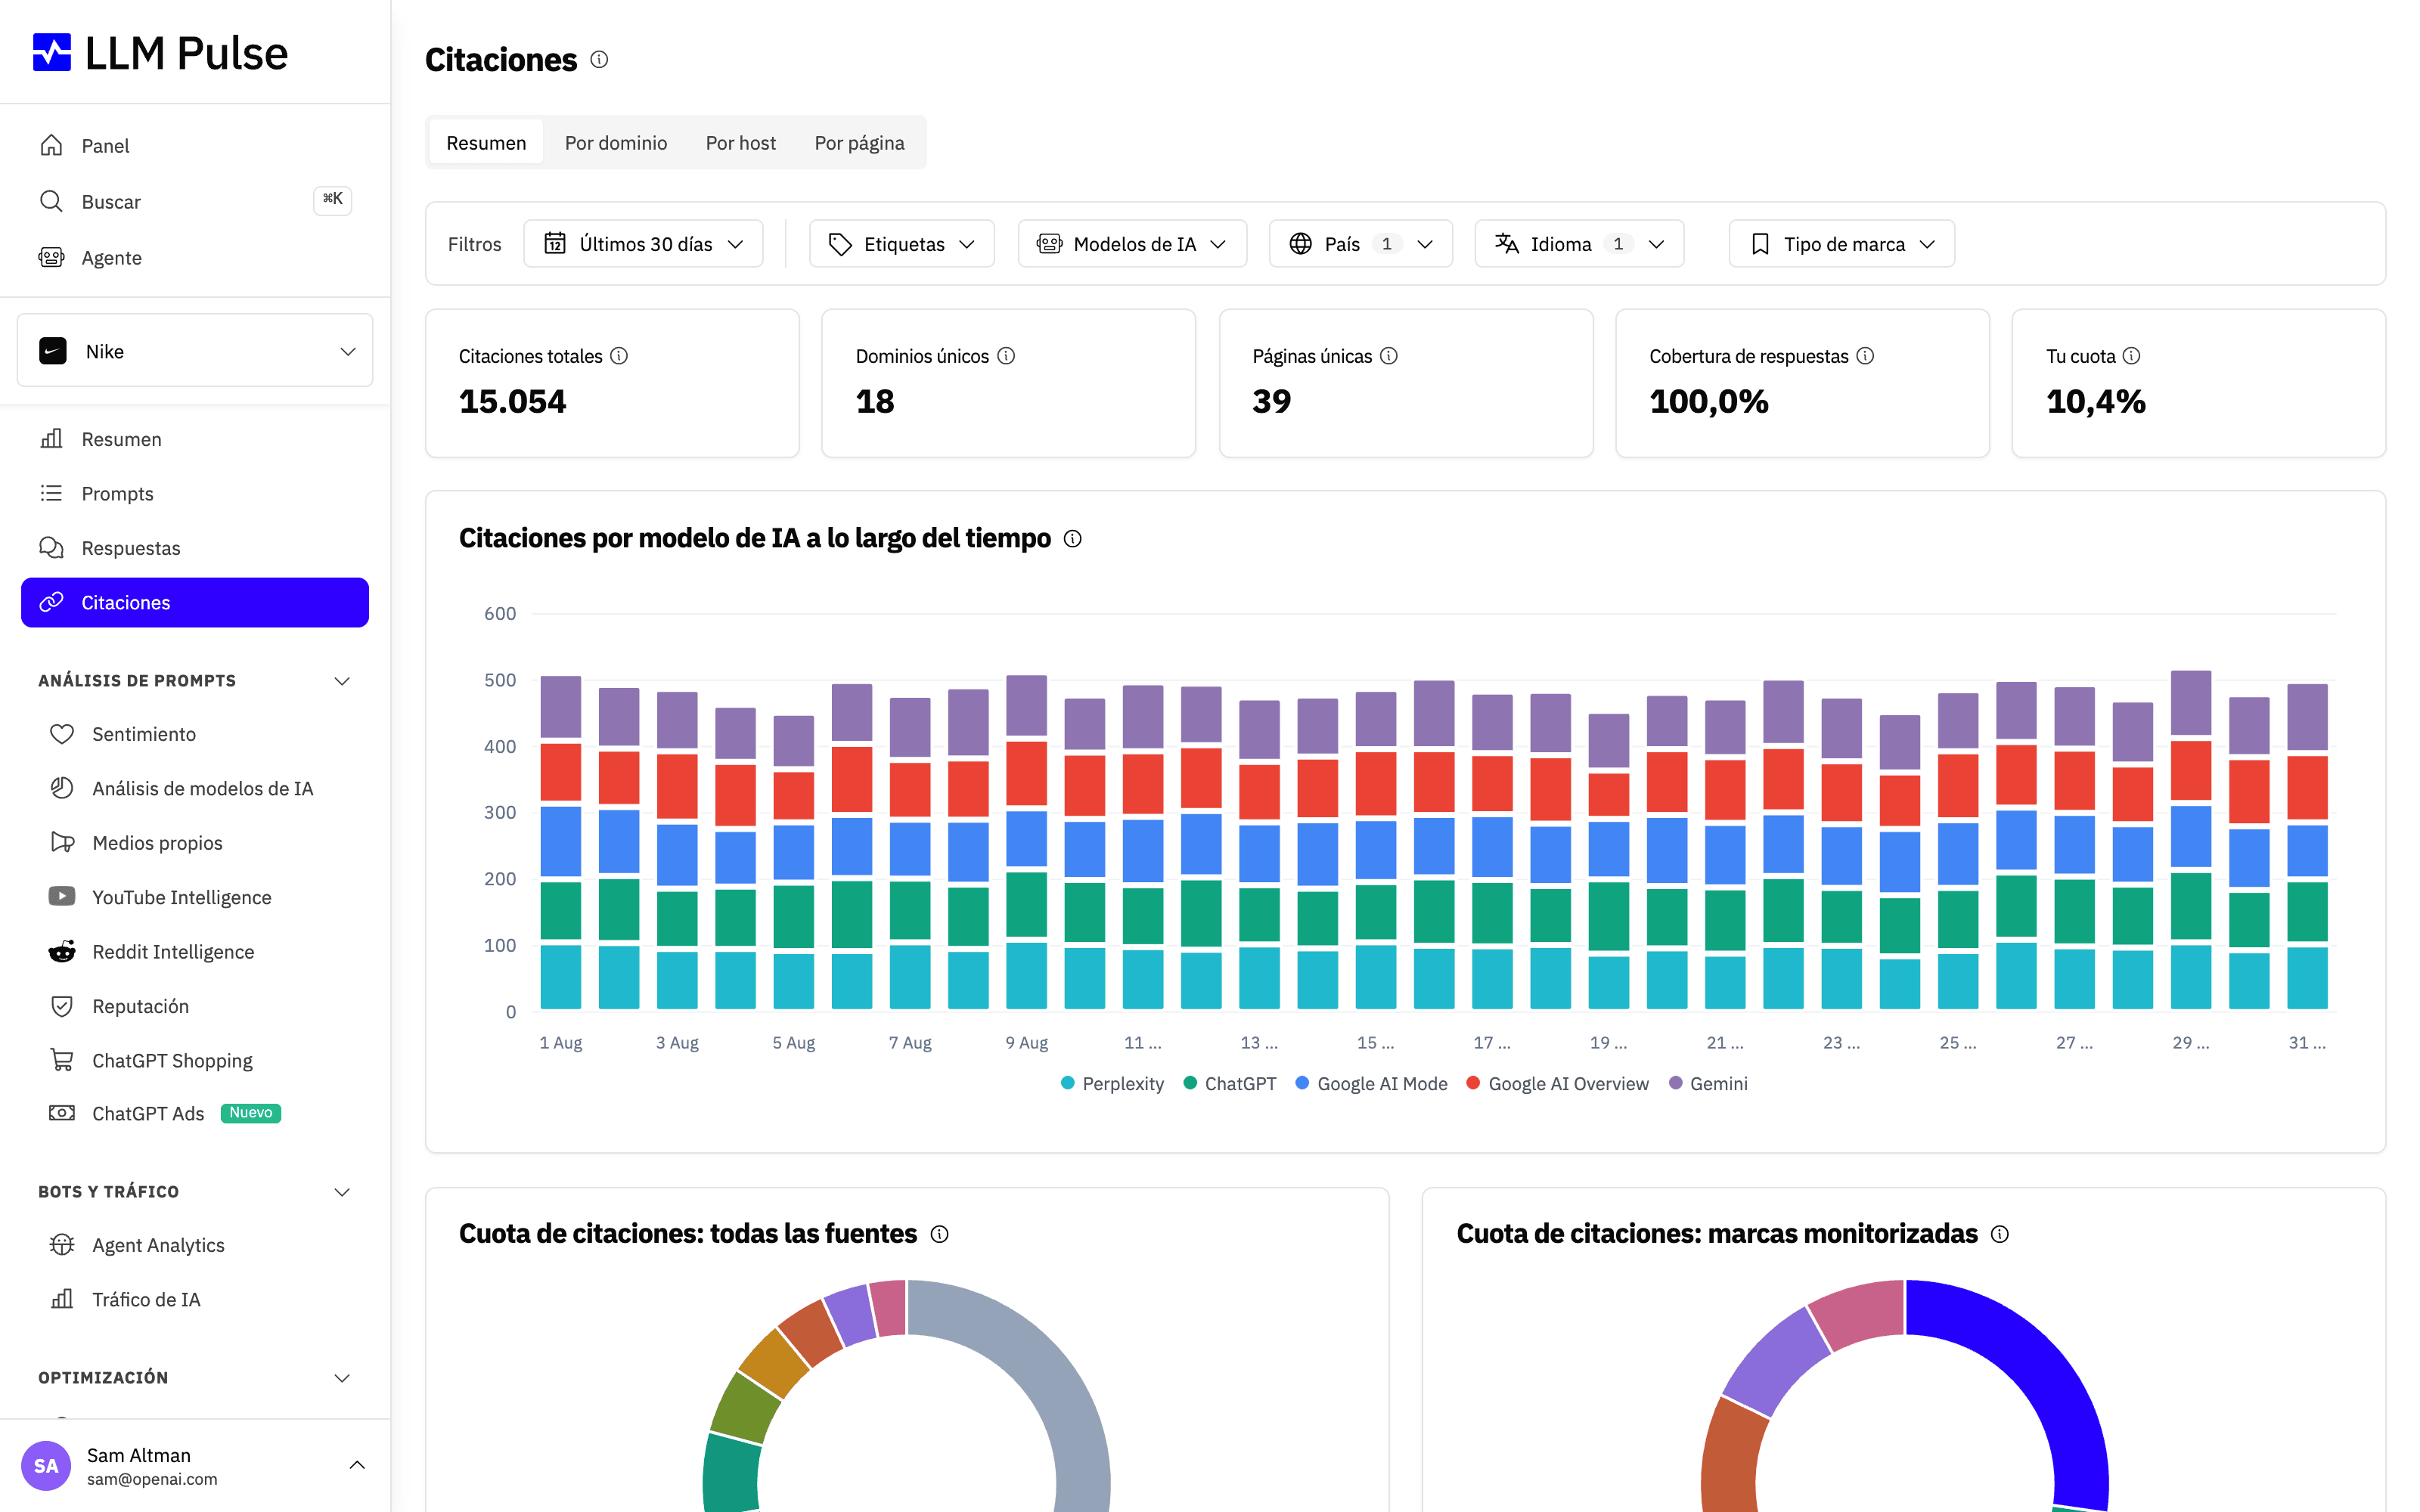Toggle the Google AI Mode legend entry

click(1371, 1084)
